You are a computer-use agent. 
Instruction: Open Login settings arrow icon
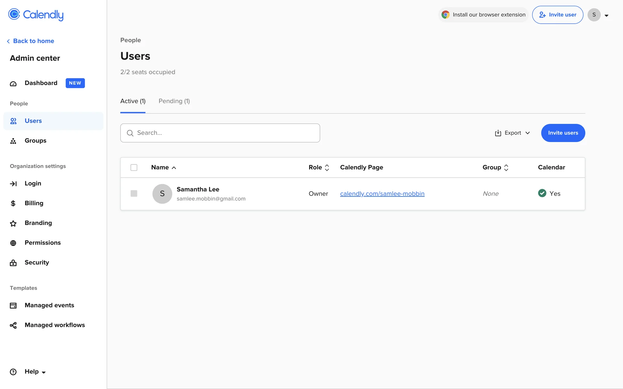(x=13, y=184)
